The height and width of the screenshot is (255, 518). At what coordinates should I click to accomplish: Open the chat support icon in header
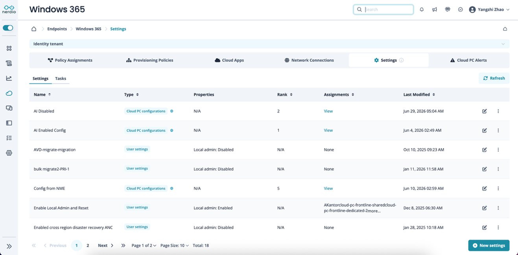coord(448,9)
